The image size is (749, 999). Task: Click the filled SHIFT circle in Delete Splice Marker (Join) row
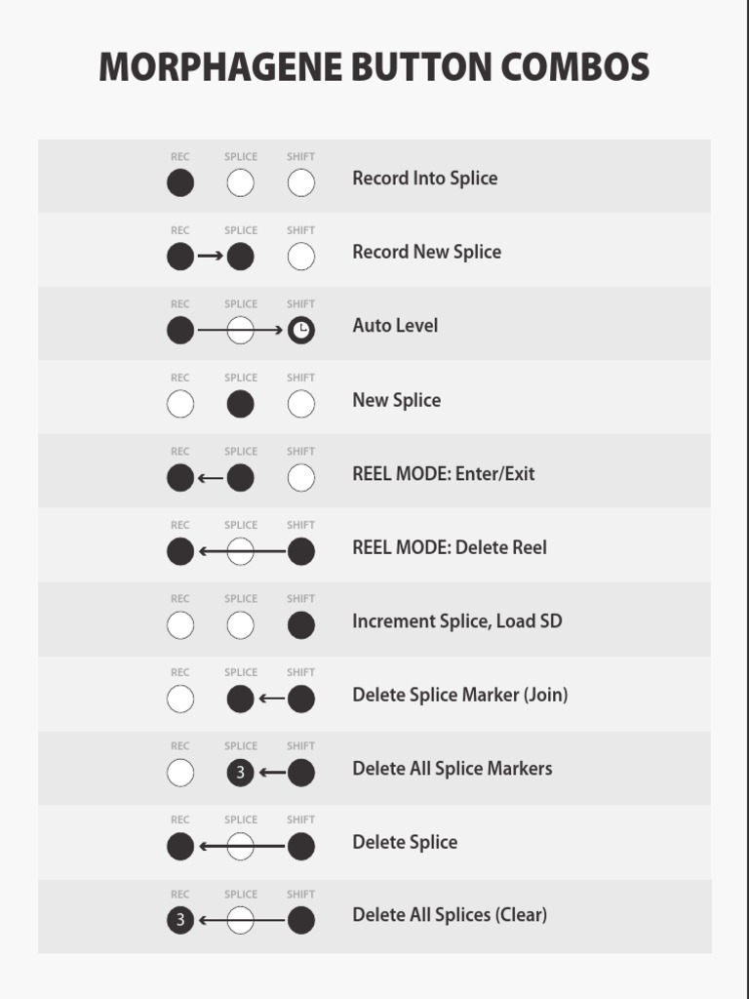(301, 699)
